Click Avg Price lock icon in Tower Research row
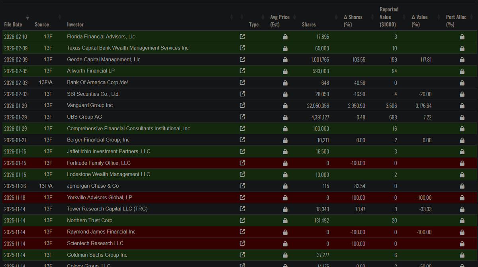478x267 pixels. [285, 209]
